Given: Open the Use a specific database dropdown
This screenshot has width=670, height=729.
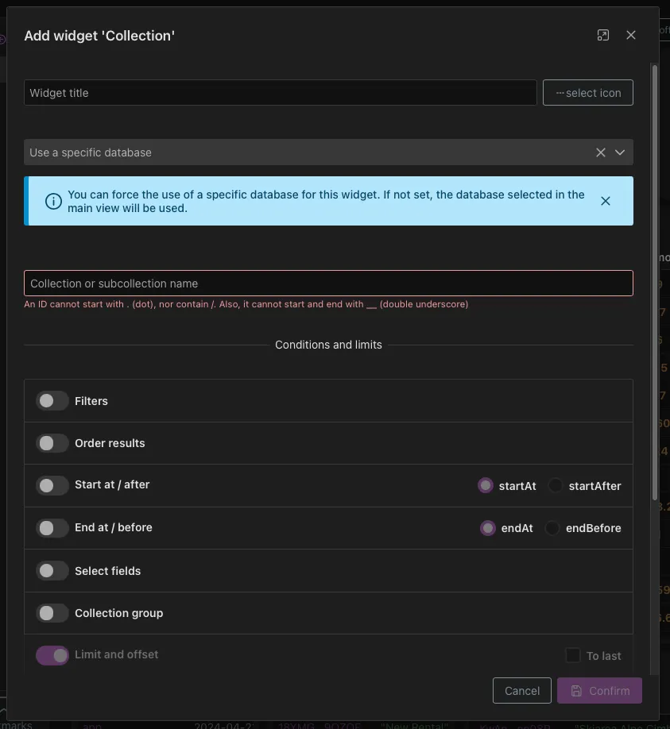Looking at the screenshot, I should coord(620,152).
